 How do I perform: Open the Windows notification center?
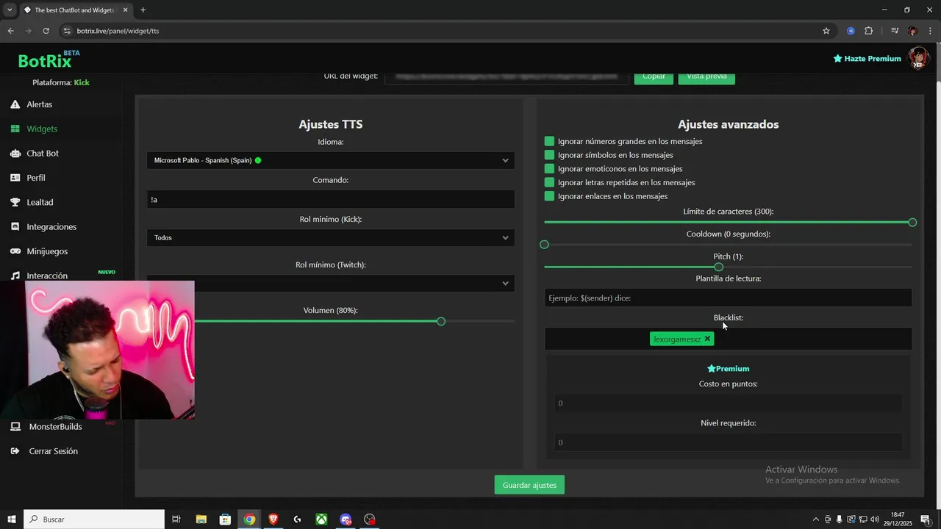point(926,519)
